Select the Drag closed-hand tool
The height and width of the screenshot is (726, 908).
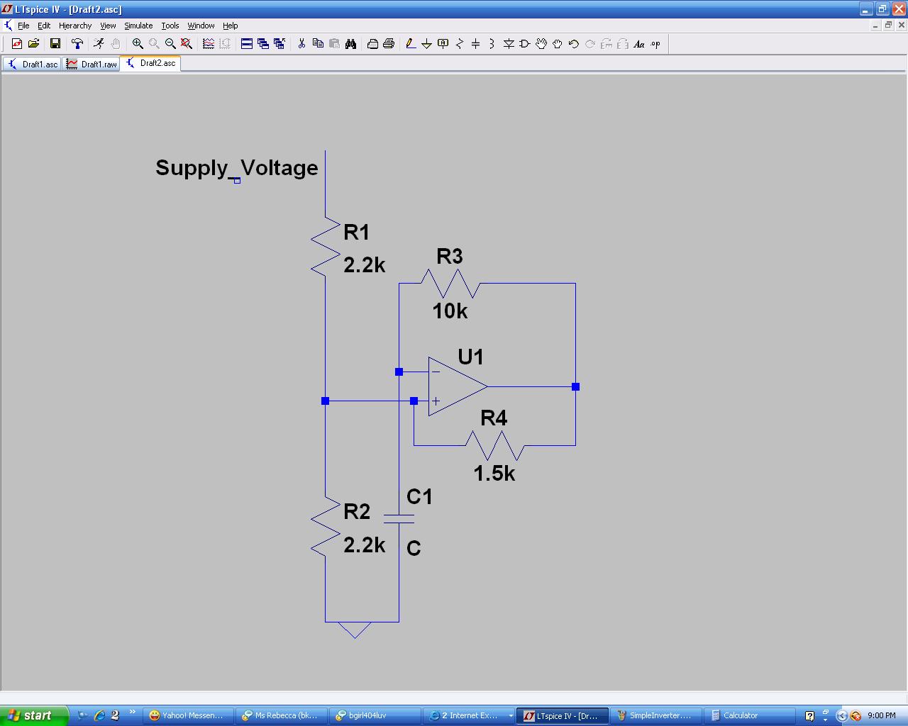click(x=558, y=44)
